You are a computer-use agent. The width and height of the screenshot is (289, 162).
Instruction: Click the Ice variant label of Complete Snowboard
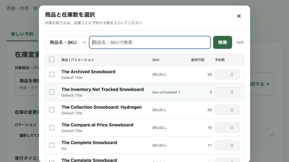(x=64, y=149)
